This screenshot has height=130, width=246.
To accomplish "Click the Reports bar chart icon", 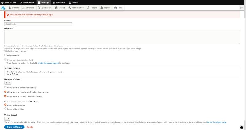I will click(102, 8).
